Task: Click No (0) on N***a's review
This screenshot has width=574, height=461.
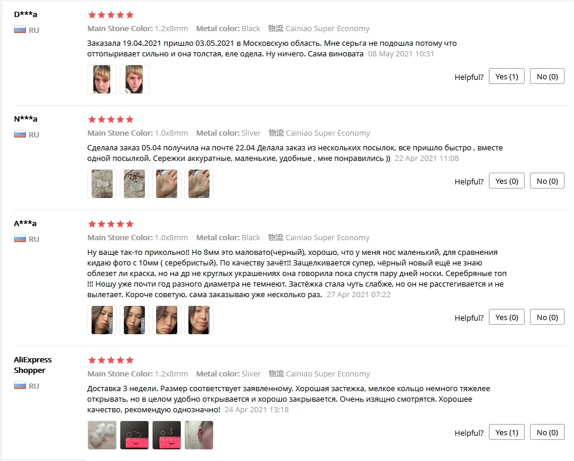Action: point(547,181)
